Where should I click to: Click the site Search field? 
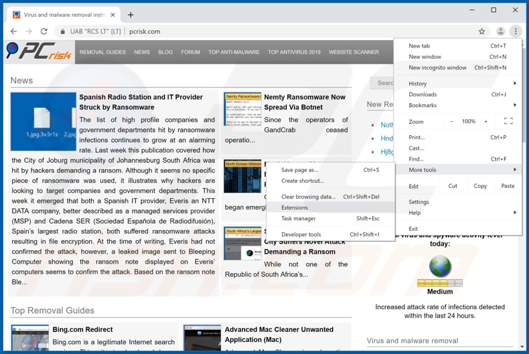(x=382, y=83)
